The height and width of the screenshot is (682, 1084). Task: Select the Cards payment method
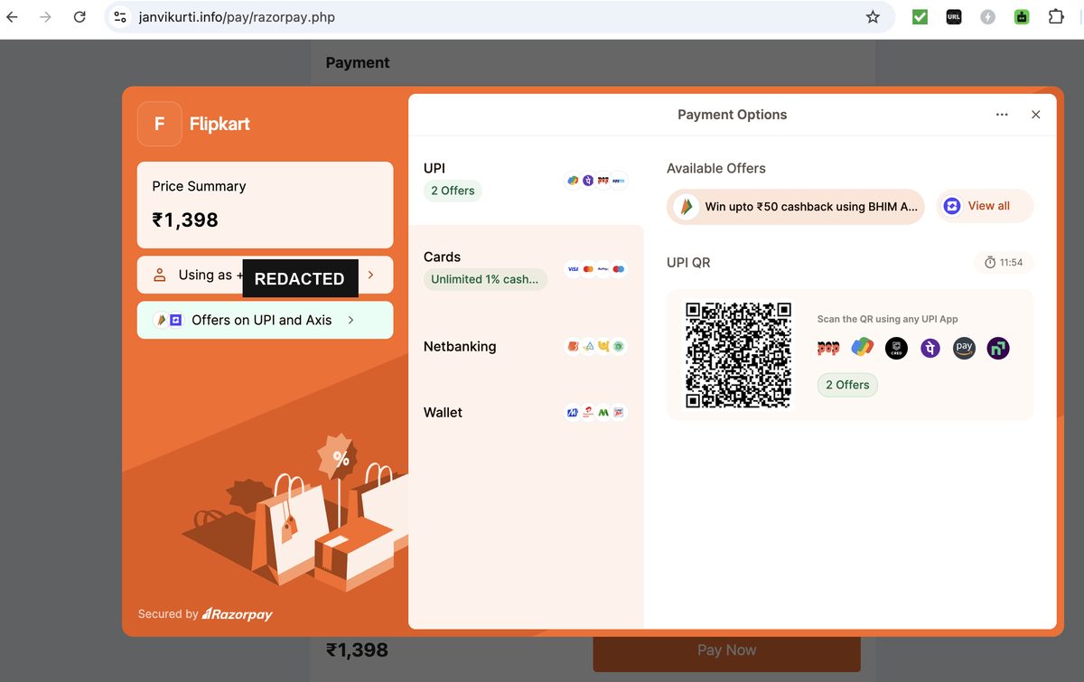526,269
